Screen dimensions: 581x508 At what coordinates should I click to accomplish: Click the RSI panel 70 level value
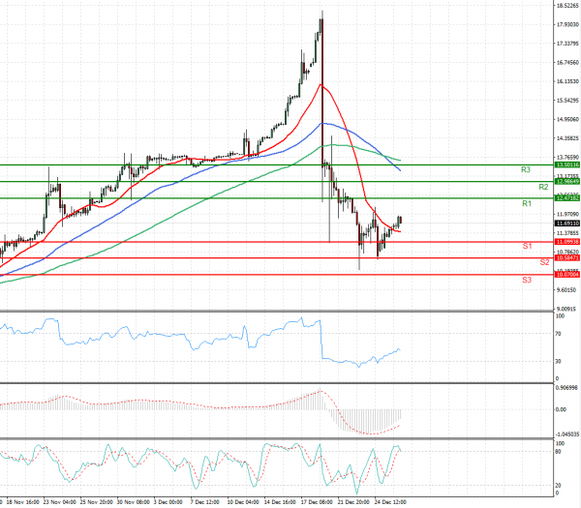pyautogui.click(x=559, y=334)
